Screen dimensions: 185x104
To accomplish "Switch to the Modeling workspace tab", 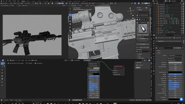I will pos(28,1).
